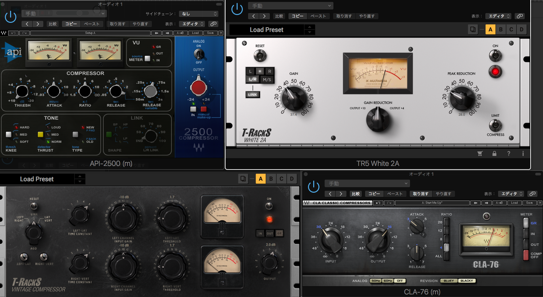Click コピー button in API-2500 header

(71, 24)
